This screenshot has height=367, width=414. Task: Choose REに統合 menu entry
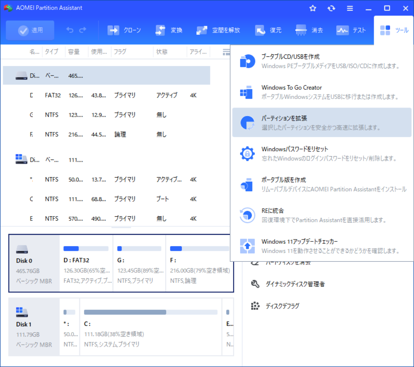pyautogui.click(x=322, y=215)
